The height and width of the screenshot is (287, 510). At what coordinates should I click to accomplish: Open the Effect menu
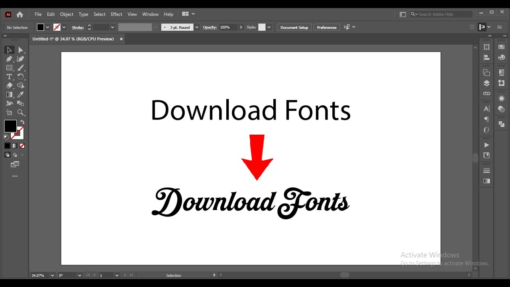click(116, 14)
